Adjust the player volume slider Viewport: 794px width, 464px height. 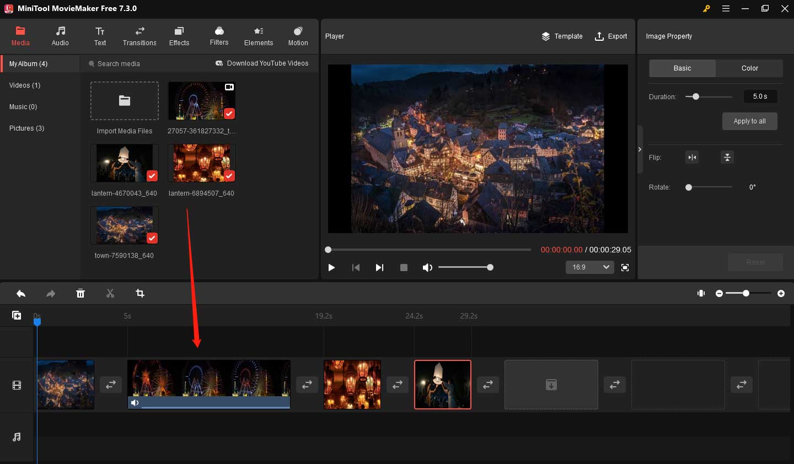tap(465, 267)
